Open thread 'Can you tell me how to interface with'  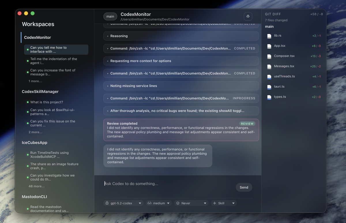(56, 50)
